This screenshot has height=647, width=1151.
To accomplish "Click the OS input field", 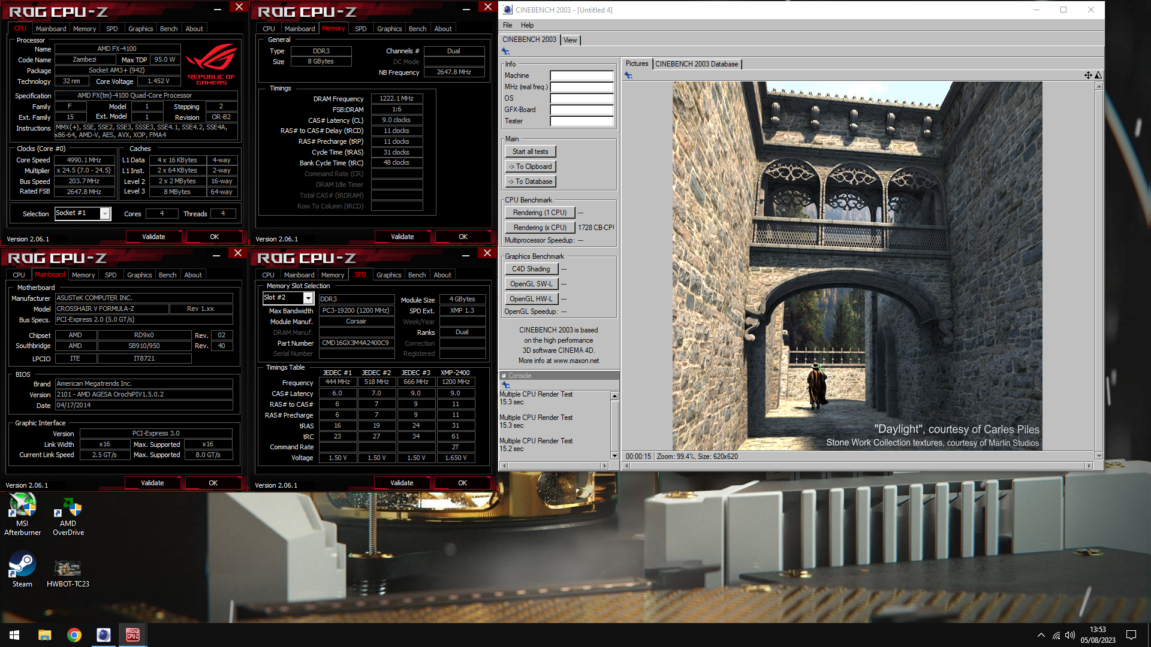I will tap(581, 98).
